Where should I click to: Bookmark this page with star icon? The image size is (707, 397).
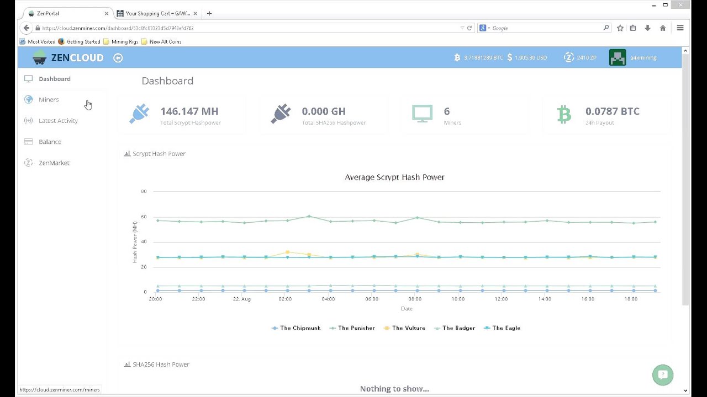[620, 28]
